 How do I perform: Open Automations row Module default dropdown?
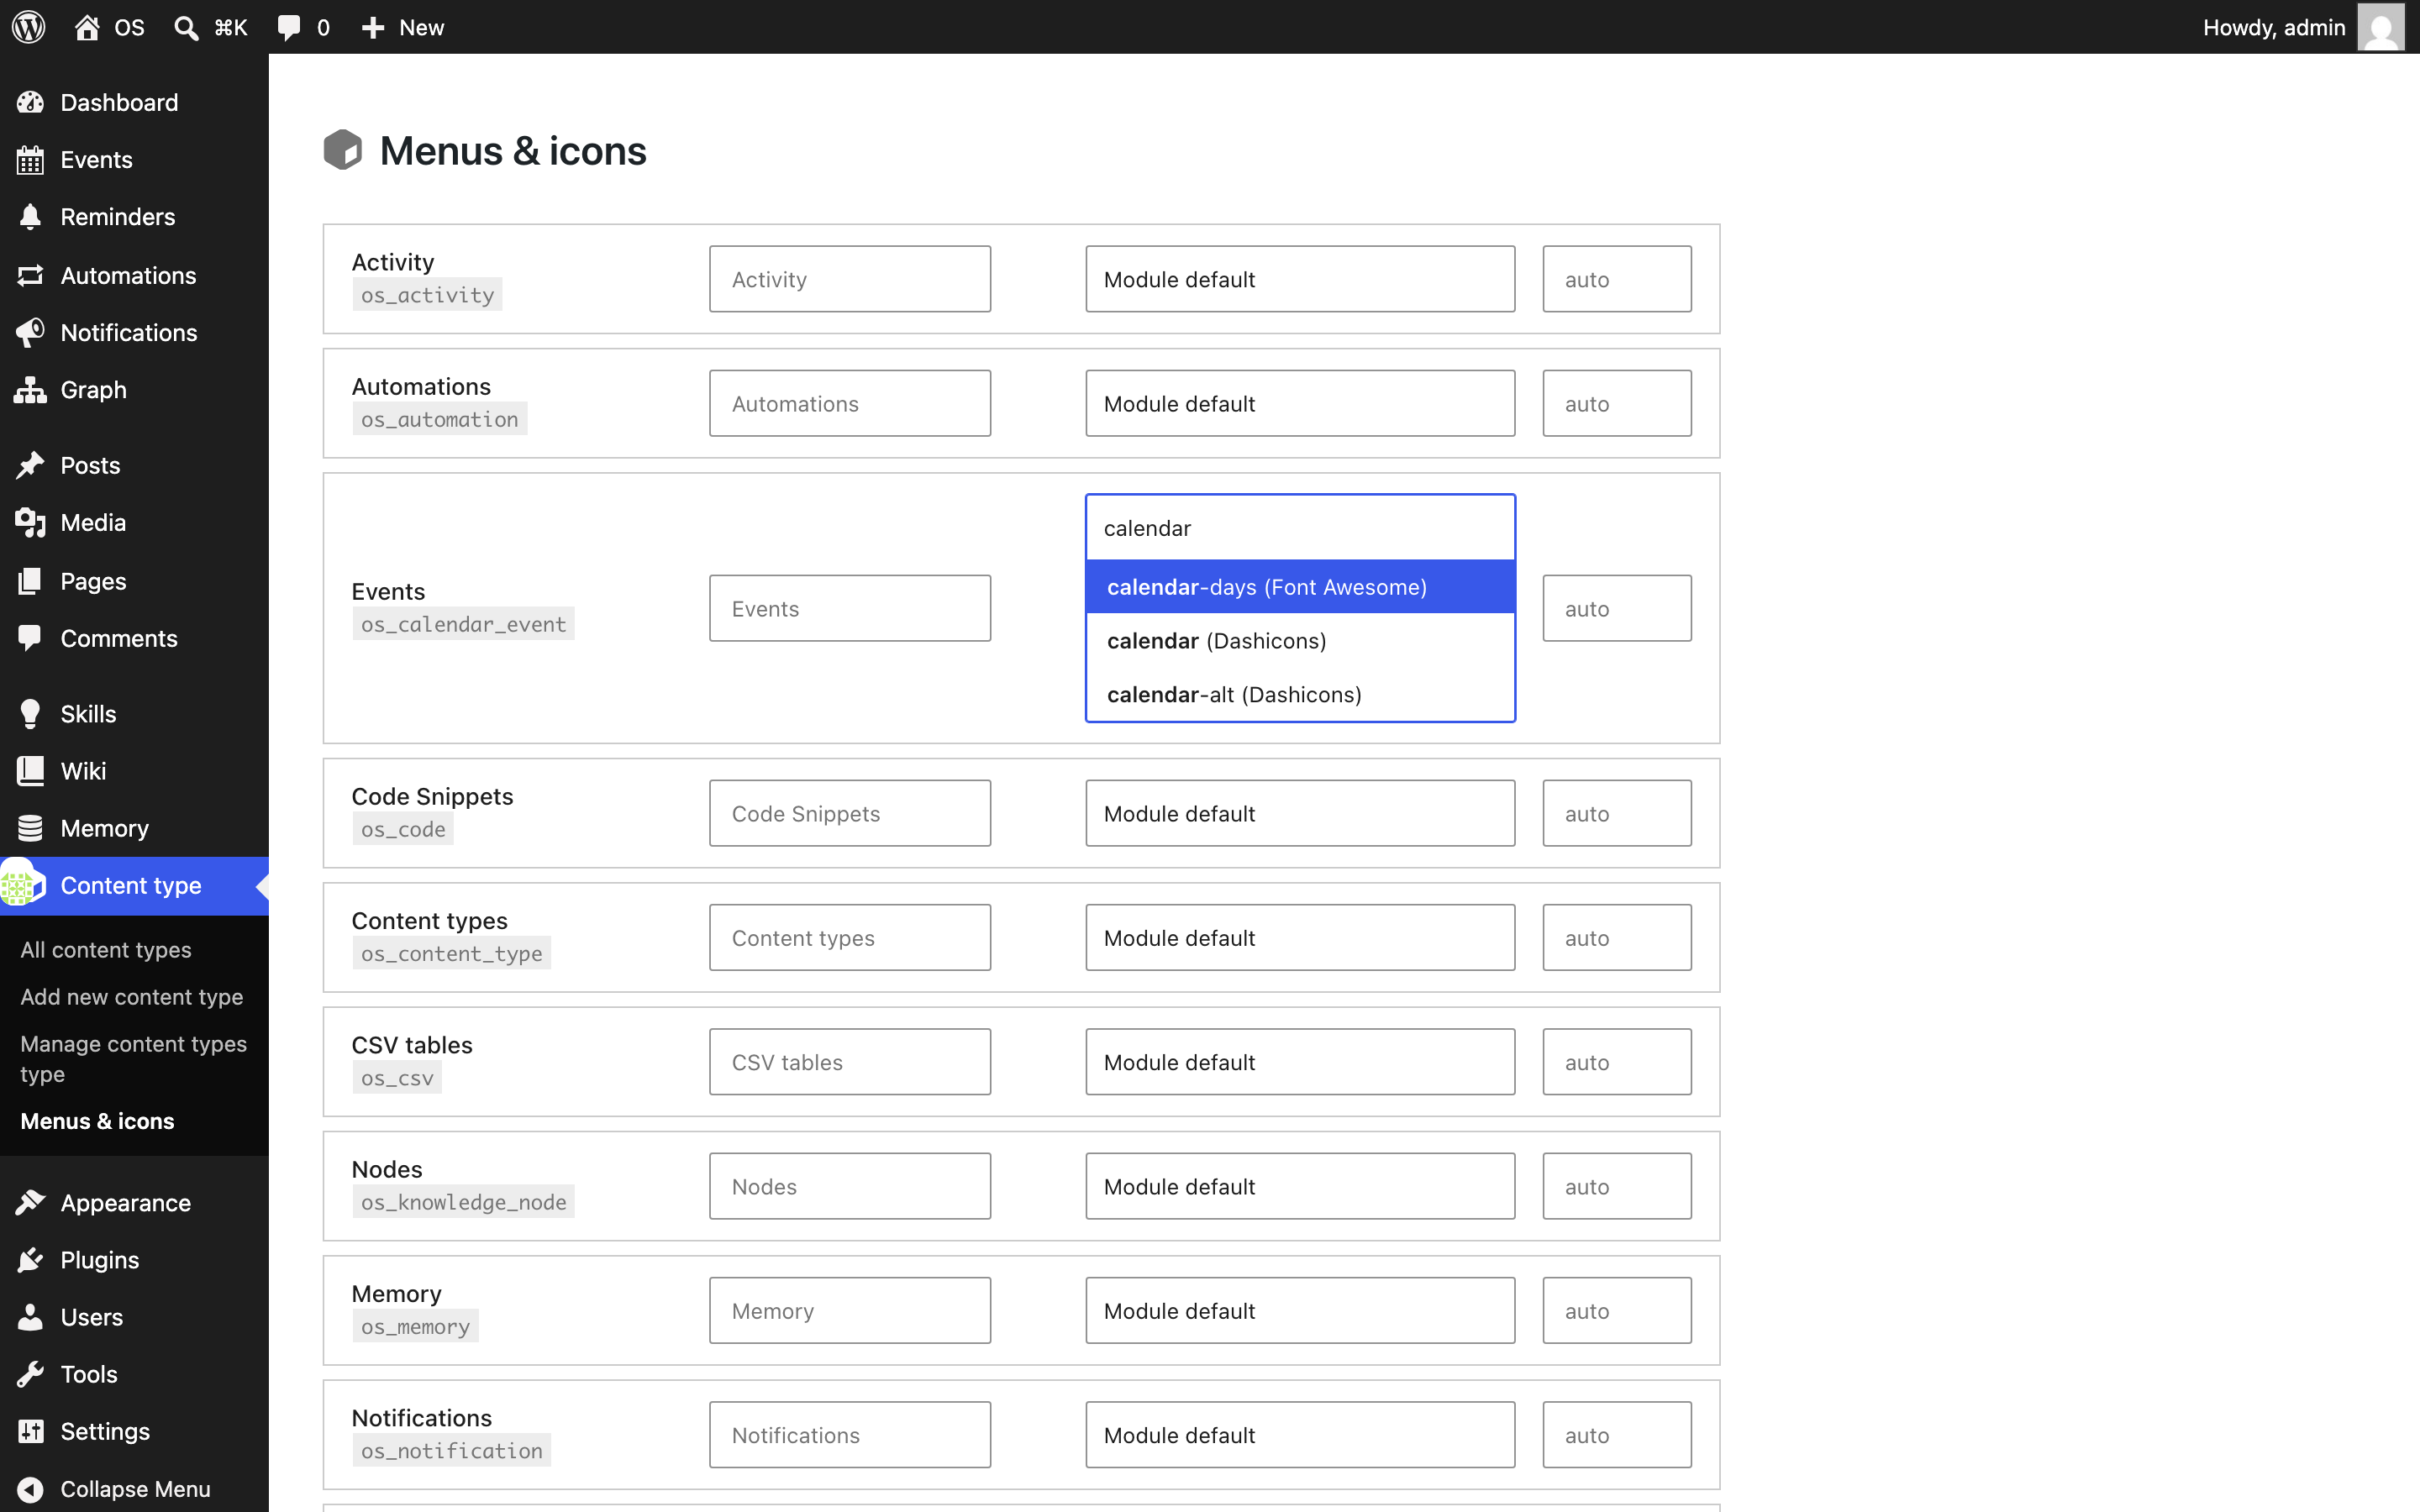(1300, 403)
